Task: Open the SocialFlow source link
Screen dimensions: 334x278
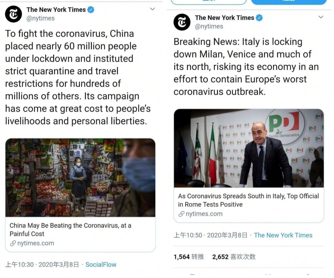Action: [x=101, y=265]
